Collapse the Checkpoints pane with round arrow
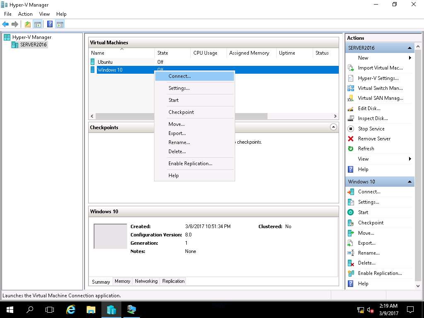The height and width of the screenshot is (318, 424). [333, 127]
